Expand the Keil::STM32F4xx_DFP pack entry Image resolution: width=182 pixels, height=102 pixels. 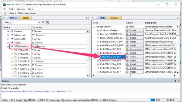[98, 68]
